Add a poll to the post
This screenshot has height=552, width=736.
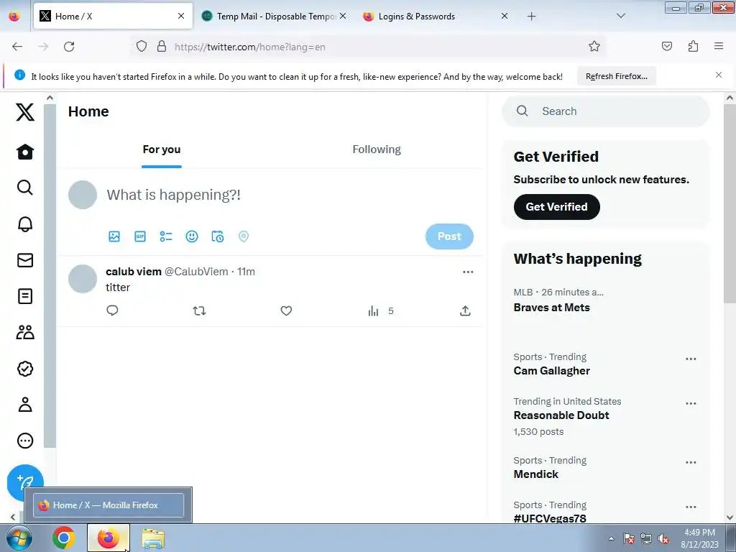coord(166,236)
